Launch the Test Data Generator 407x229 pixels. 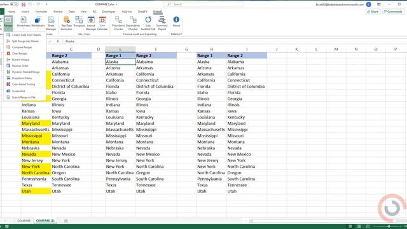click(66, 23)
